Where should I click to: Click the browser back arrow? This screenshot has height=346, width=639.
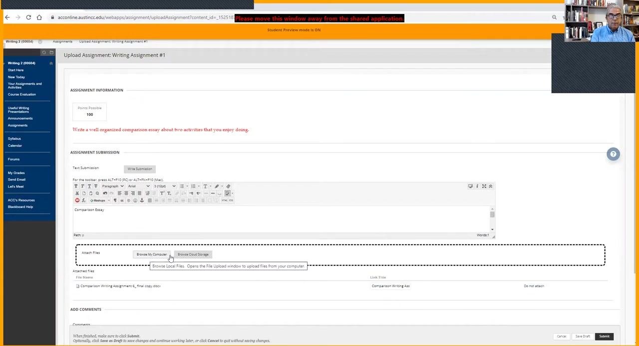click(7, 17)
